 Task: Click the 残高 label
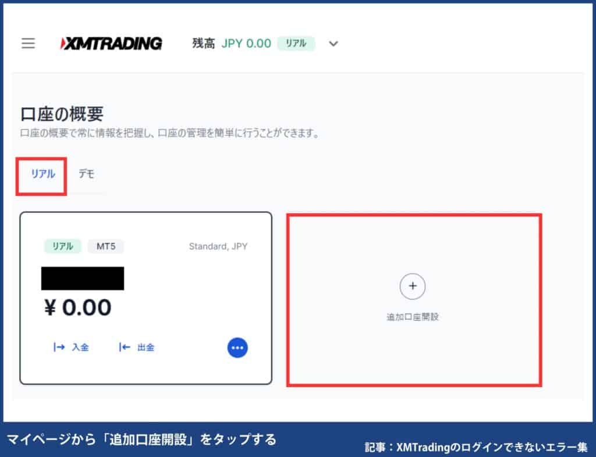(203, 43)
